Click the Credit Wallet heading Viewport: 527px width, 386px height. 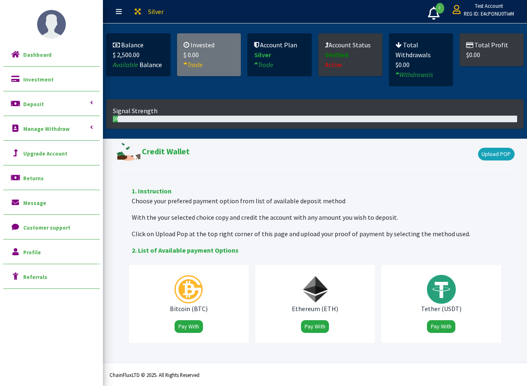pyautogui.click(x=166, y=151)
